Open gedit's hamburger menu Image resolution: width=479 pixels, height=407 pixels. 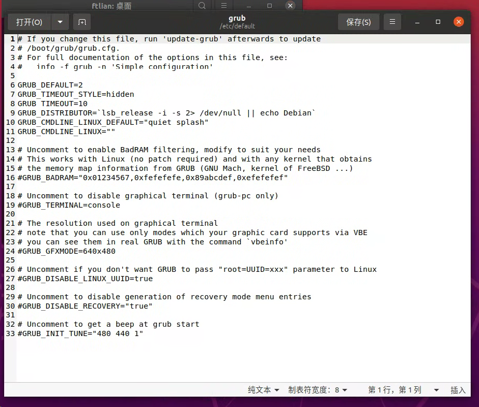pyautogui.click(x=392, y=22)
